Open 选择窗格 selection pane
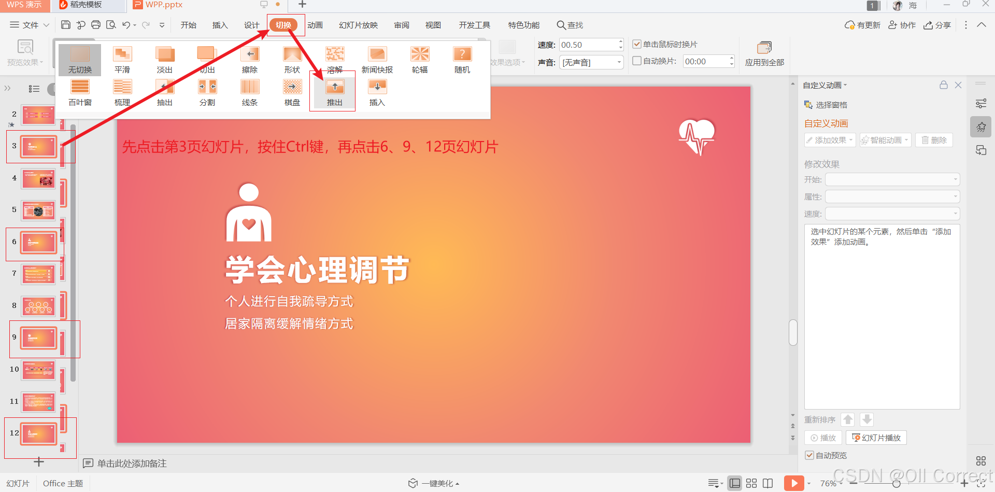995x492 pixels. pyautogui.click(x=826, y=105)
